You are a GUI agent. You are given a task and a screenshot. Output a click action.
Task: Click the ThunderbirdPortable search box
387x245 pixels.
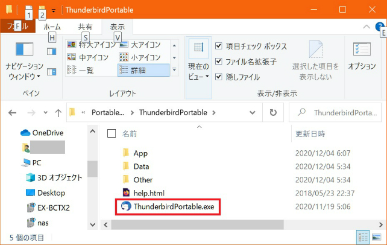coord(335,113)
